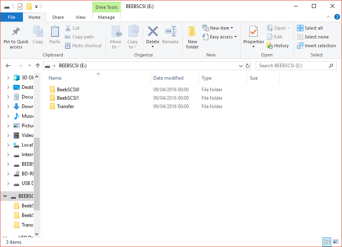
Task: Click Edit in the Open group
Action: [275, 37]
